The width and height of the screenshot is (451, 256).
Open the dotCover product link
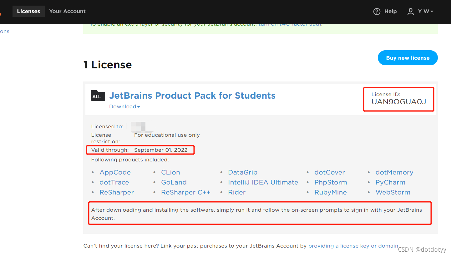pos(330,172)
